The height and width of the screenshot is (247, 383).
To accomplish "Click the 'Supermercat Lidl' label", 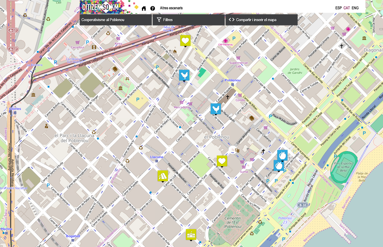I will coord(238,65).
